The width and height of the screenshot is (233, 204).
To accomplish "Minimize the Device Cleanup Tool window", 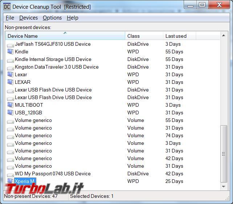I will point(190,5).
